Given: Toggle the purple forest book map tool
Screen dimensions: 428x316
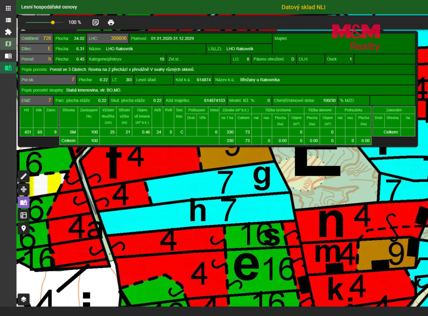Looking at the screenshot, I should pyautogui.click(x=24, y=202).
